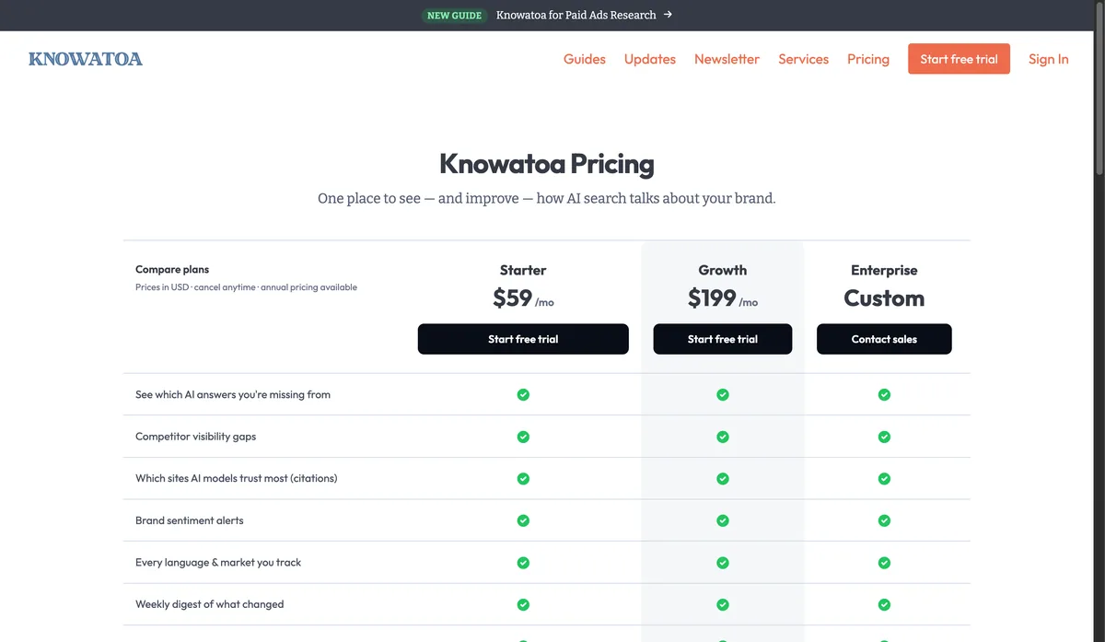
Task: Go to the Newsletter page
Action: (x=727, y=59)
